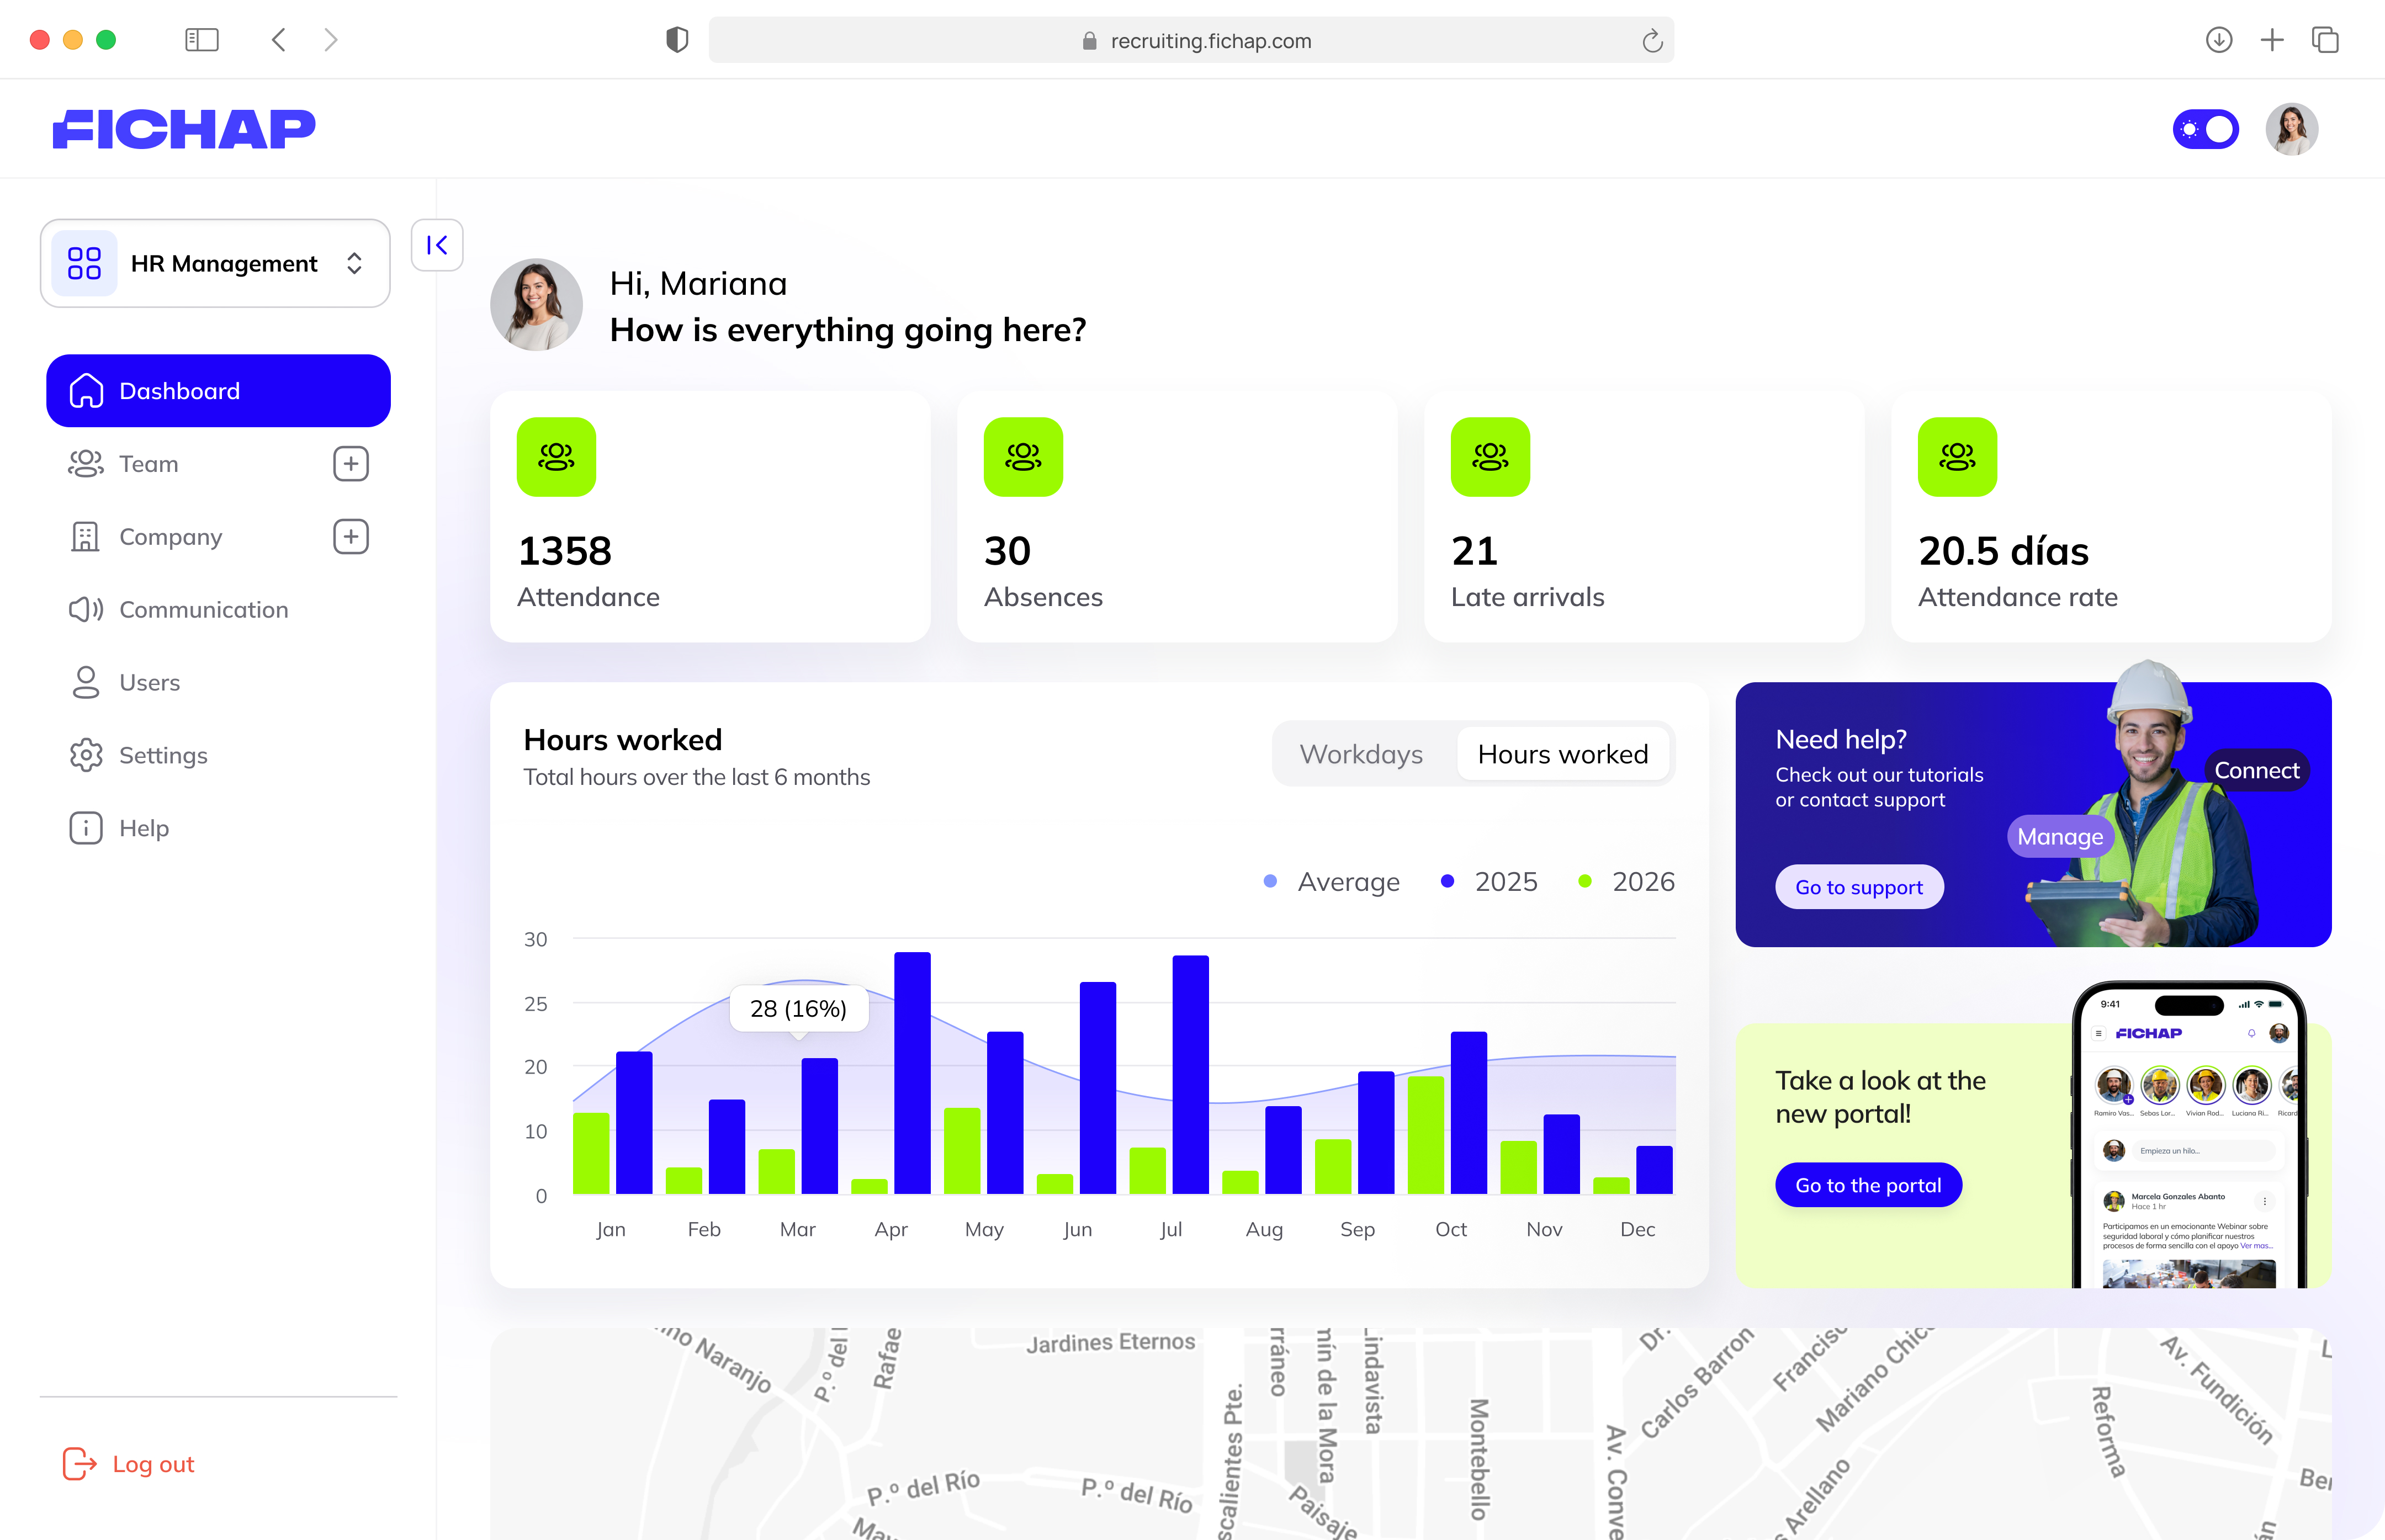Image resolution: width=2385 pixels, height=1540 pixels.
Task: Select the Users sidebar menu item
Action: click(x=149, y=682)
